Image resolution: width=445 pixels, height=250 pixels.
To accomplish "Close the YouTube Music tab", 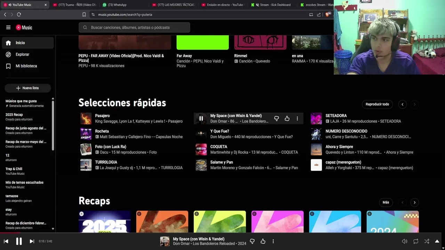I will tap(45, 5).
